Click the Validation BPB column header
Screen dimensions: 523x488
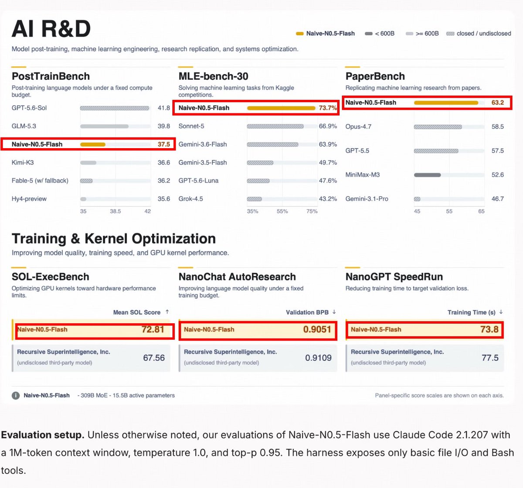coord(307,312)
